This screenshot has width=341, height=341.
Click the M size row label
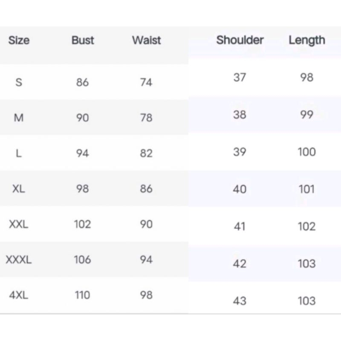19,118
